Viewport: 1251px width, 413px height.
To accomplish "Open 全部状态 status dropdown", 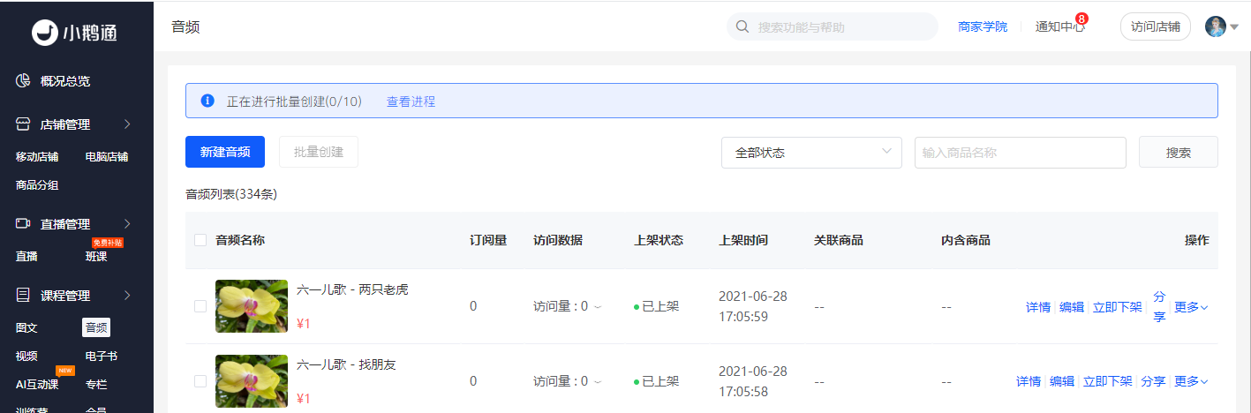I will click(811, 153).
